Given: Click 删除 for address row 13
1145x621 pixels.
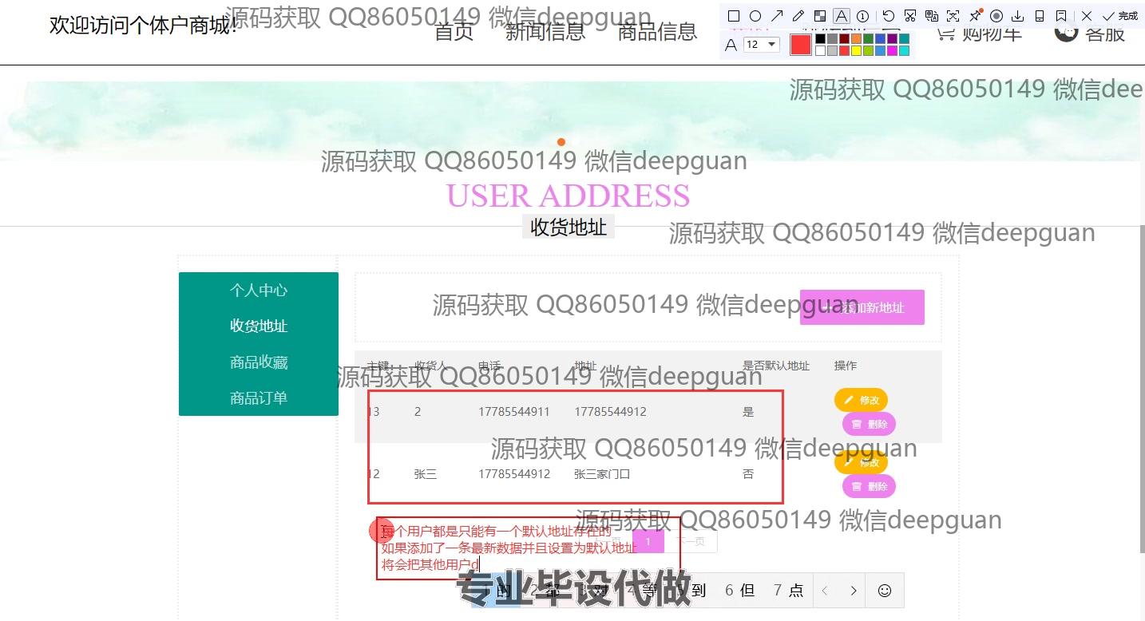Looking at the screenshot, I should 869,424.
